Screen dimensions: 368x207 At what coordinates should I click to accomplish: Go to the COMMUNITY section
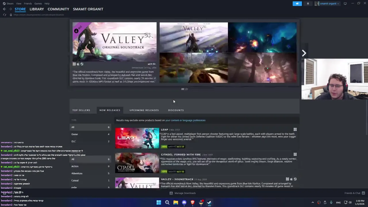coord(58,9)
